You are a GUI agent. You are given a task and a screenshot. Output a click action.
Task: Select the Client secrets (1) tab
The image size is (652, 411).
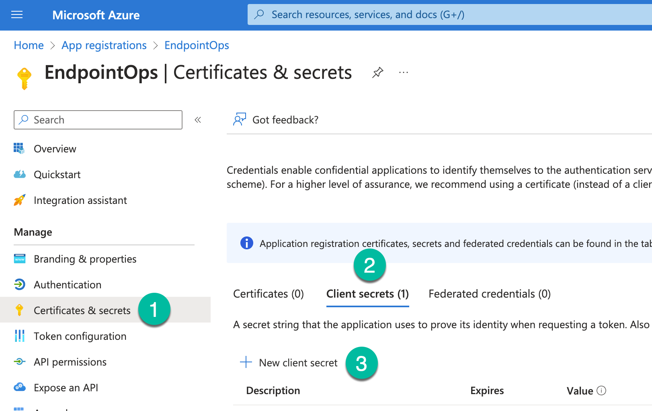click(367, 294)
